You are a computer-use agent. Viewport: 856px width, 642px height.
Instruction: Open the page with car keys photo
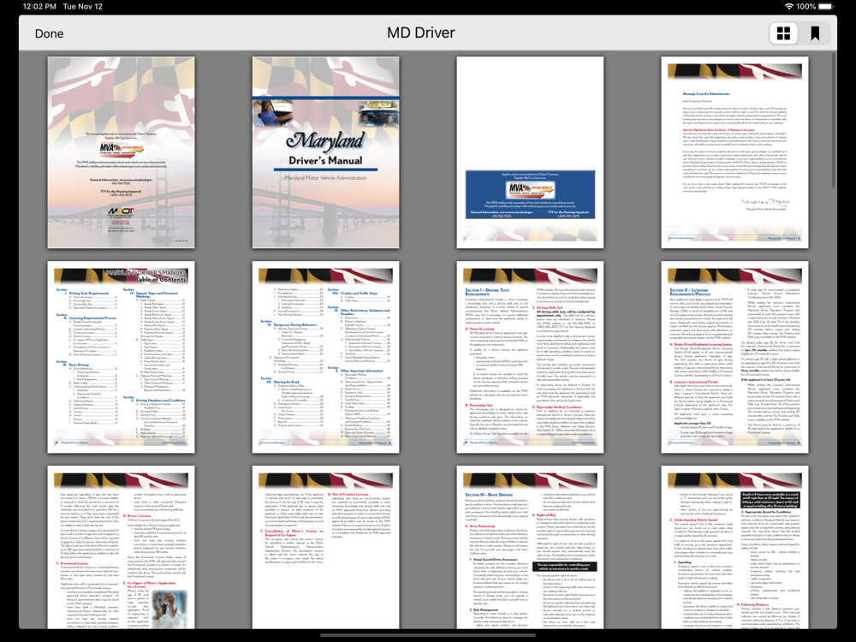[122, 548]
